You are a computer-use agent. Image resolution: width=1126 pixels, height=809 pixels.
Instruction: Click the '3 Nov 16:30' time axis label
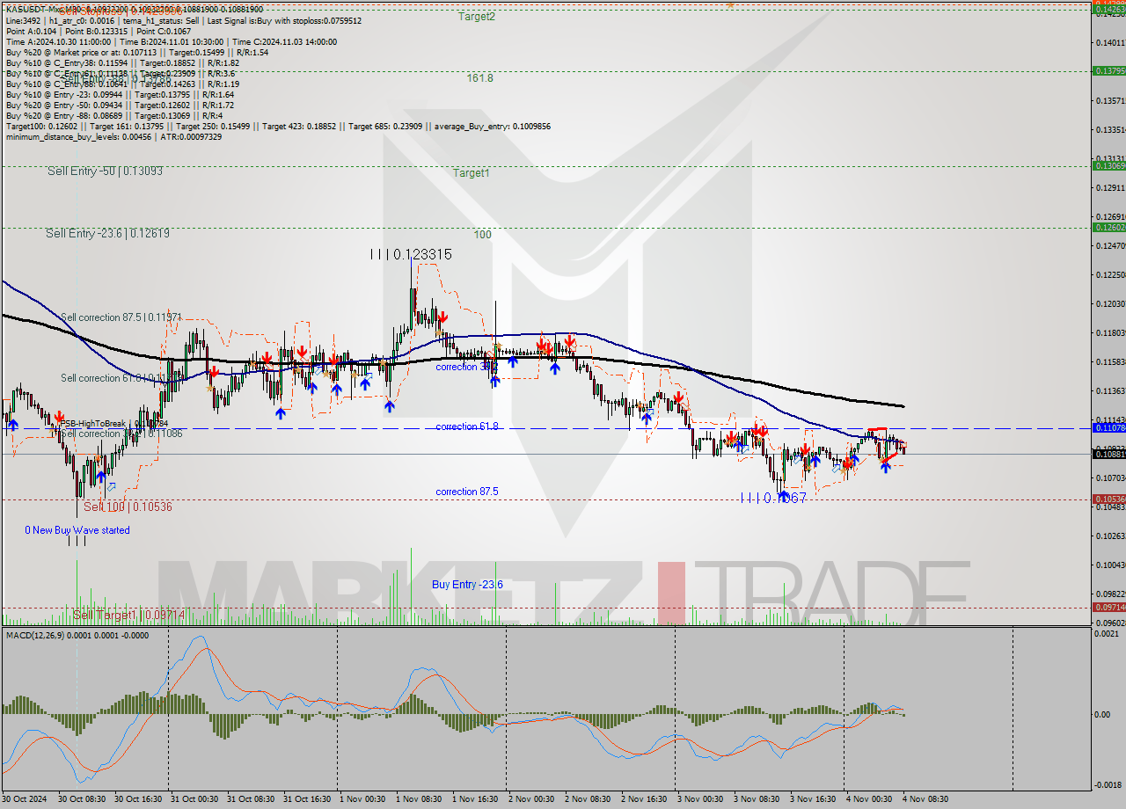(x=811, y=799)
